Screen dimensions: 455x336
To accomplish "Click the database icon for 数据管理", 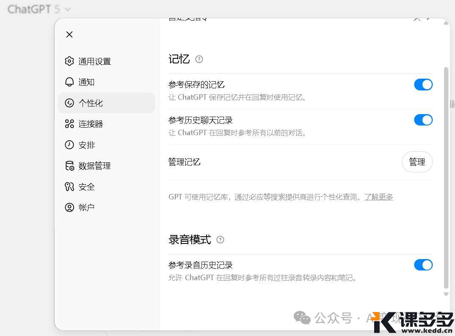I will coord(69,166).
